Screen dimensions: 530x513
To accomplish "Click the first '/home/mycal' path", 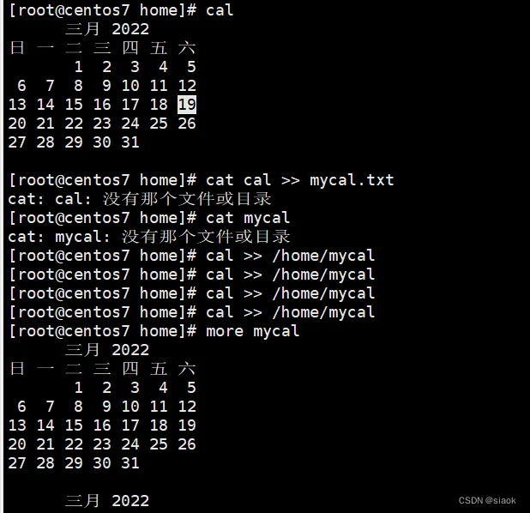I will (x=323, y=256).
